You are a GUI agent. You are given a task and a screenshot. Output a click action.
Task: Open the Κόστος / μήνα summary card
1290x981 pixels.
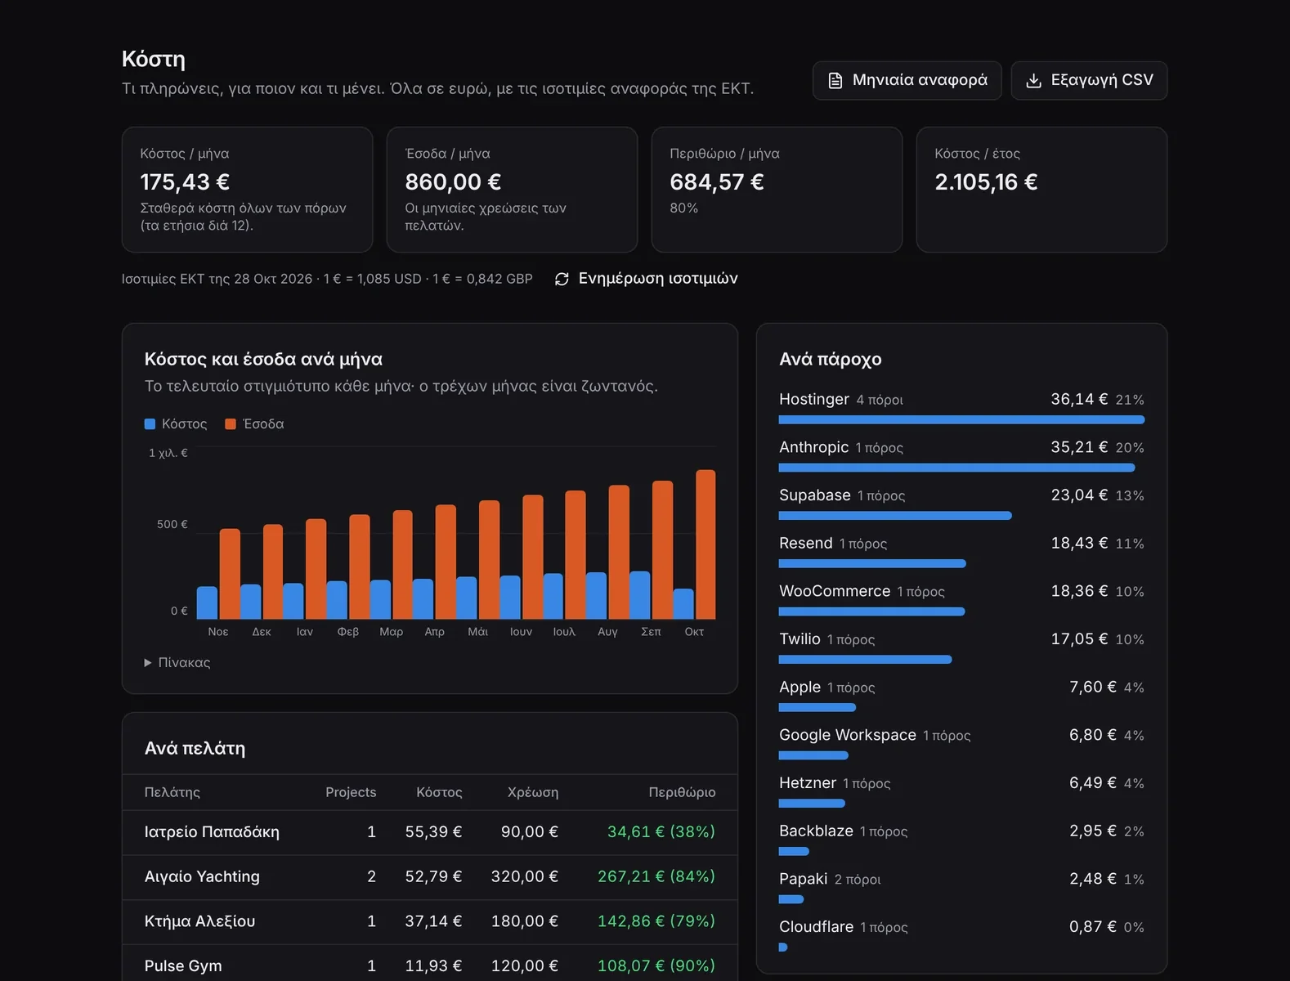247,190
